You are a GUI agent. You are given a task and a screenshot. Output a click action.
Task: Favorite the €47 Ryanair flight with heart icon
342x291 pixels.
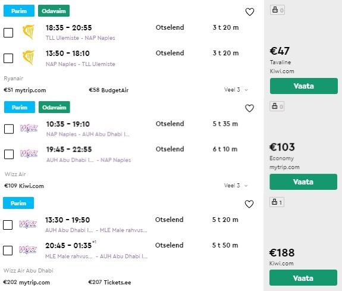click(250, 12)
